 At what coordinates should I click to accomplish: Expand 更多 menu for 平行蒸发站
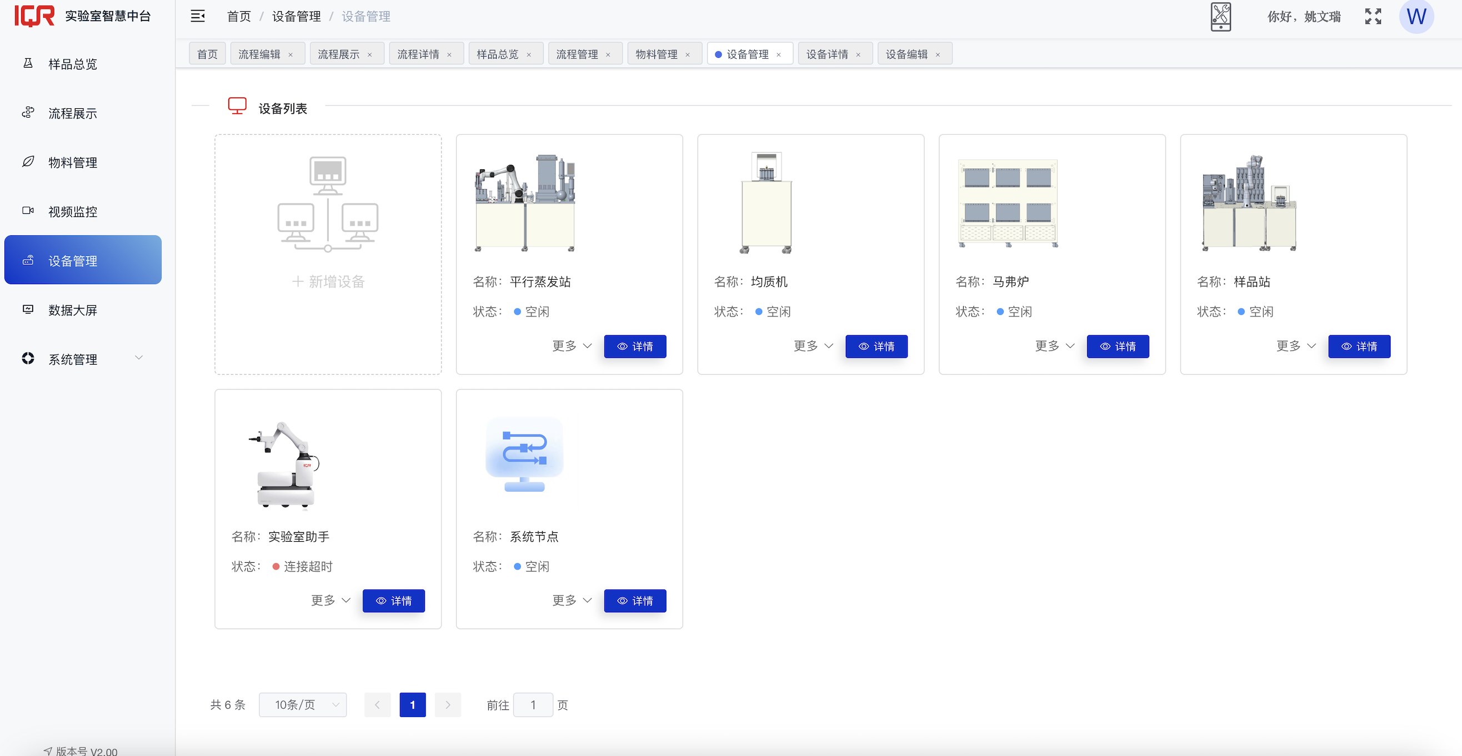(x=572, y=346)
